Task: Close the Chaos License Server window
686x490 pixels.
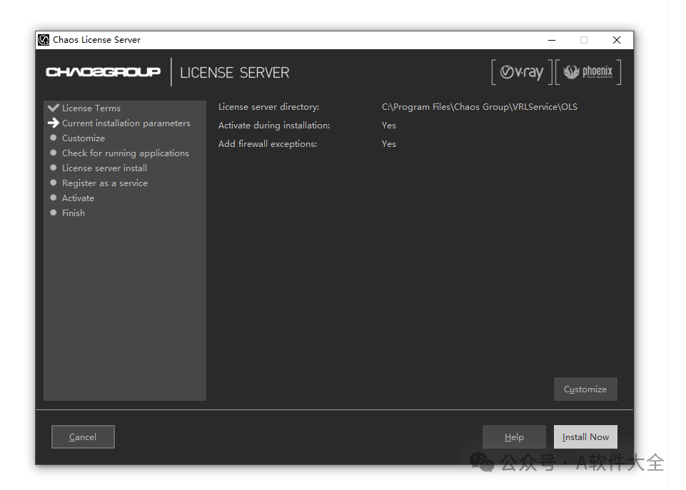Action: click(617, 40)
